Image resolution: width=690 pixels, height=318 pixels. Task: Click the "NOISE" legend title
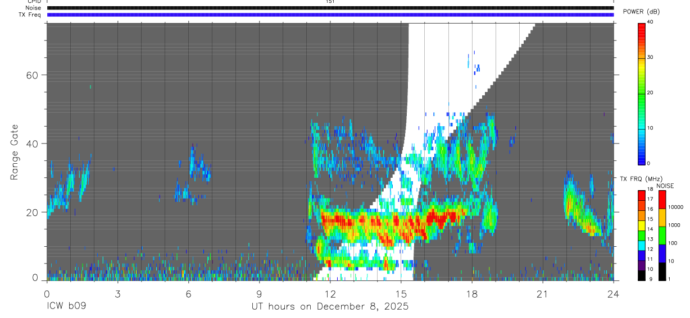(665, 186)
